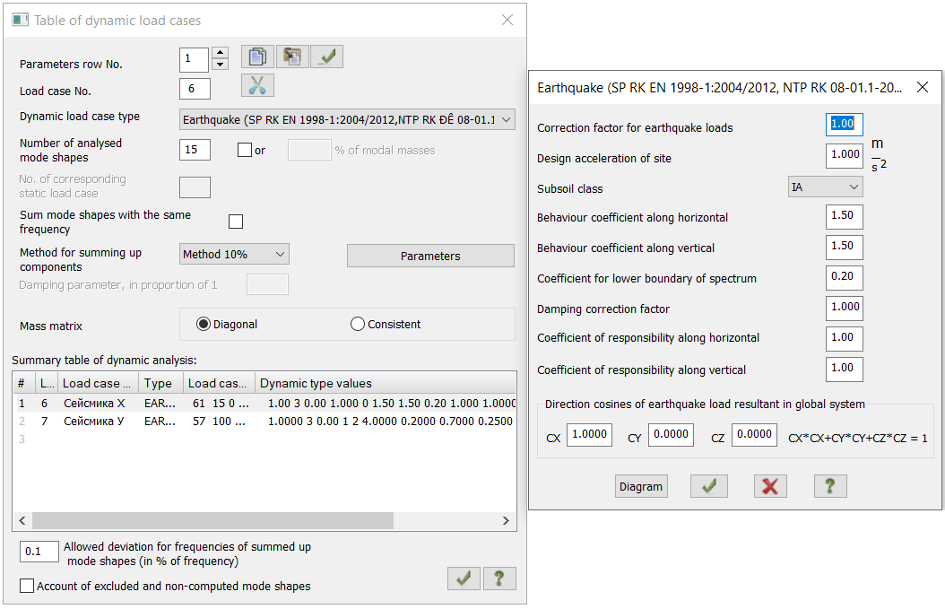
Task: Click the green checkmark beside the paste icon
Action: point(327,57)
